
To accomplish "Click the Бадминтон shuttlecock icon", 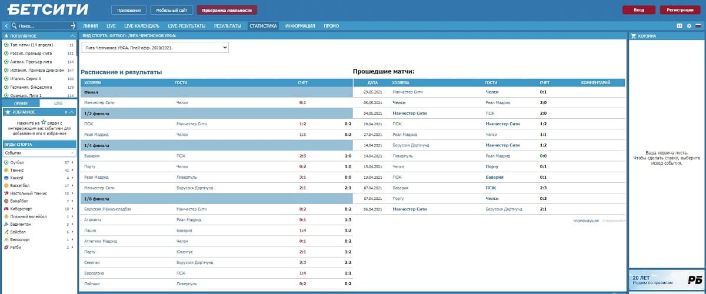I will coord(6,224).
